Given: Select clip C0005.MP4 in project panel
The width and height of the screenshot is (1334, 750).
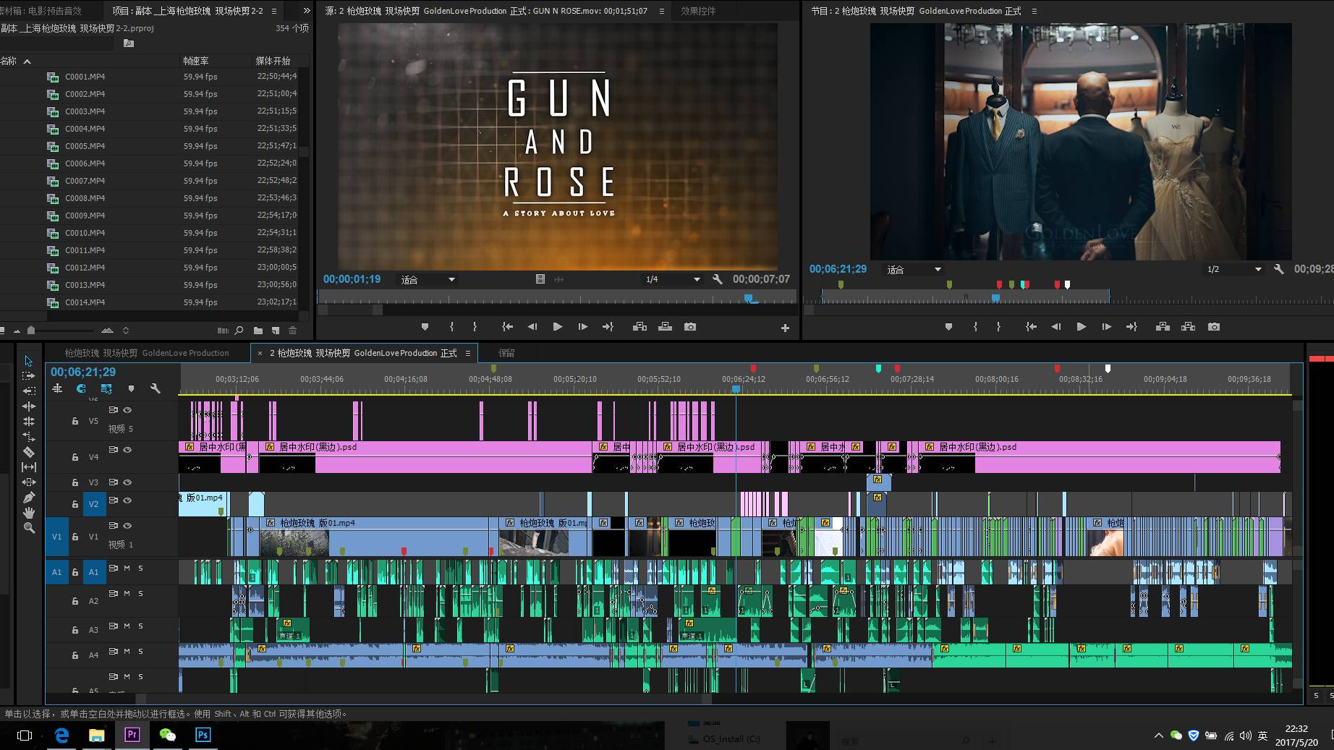Looking at the screenshot, I should (85, 146).
